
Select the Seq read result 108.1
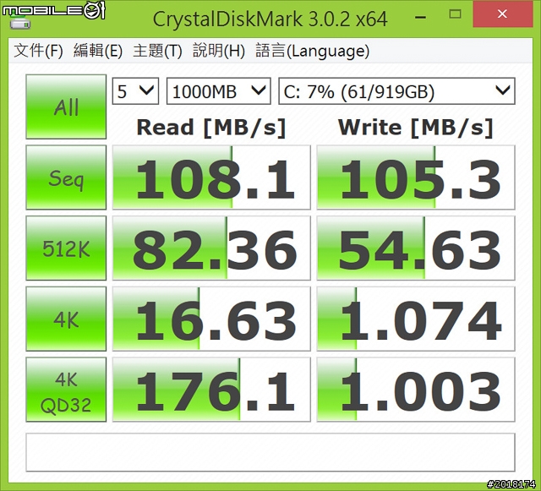(211, 177)
